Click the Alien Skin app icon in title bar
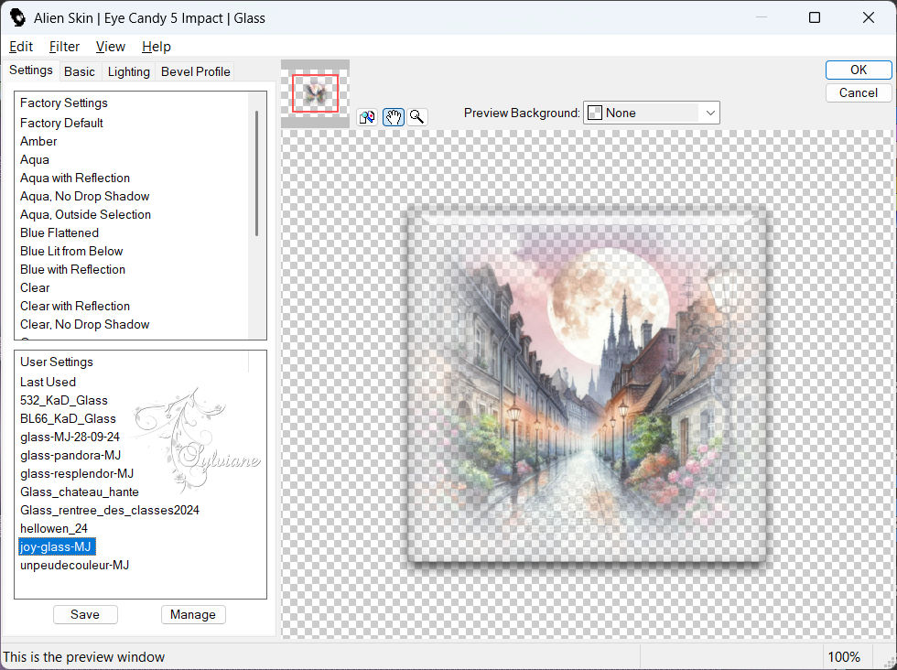This screenshot has width=897, height=670. click(17, 17)
